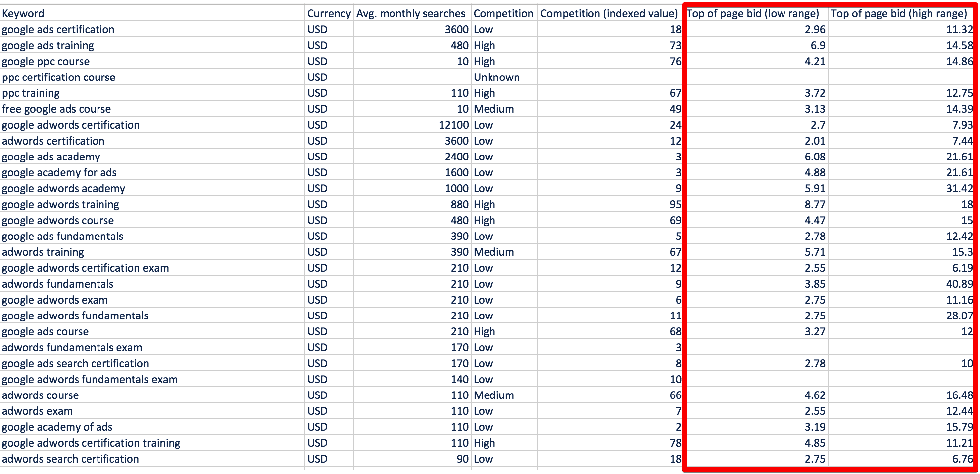The height and width of the screenshot is (474, 980).
Task: Click the 'google adwords academy' keyword cell
Action: coord(153,188)
